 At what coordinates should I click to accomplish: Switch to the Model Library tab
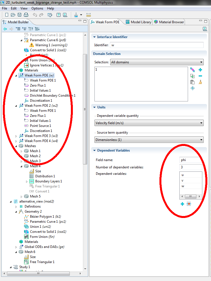pos(138,22)
